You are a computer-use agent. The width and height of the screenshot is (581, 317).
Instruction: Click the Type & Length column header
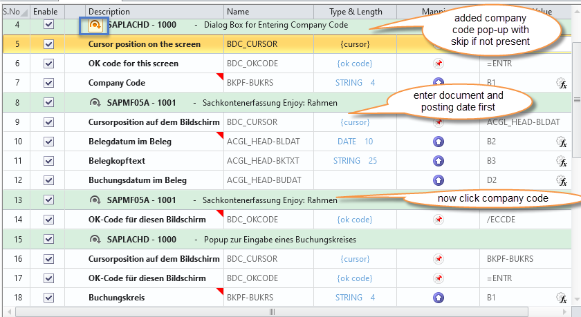(x=356, y=12)
